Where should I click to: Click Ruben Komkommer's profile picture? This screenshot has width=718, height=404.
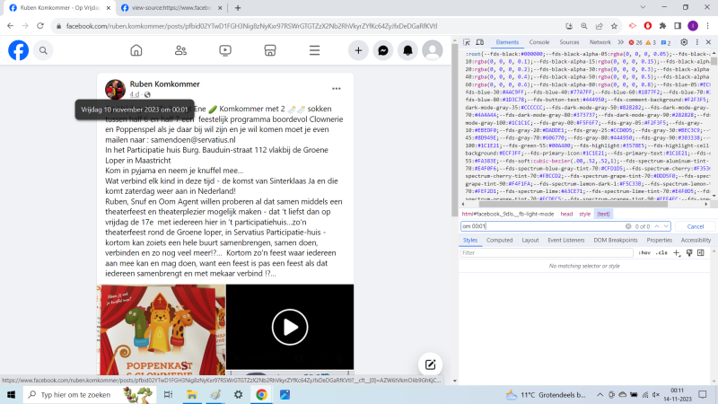[115, 89]
